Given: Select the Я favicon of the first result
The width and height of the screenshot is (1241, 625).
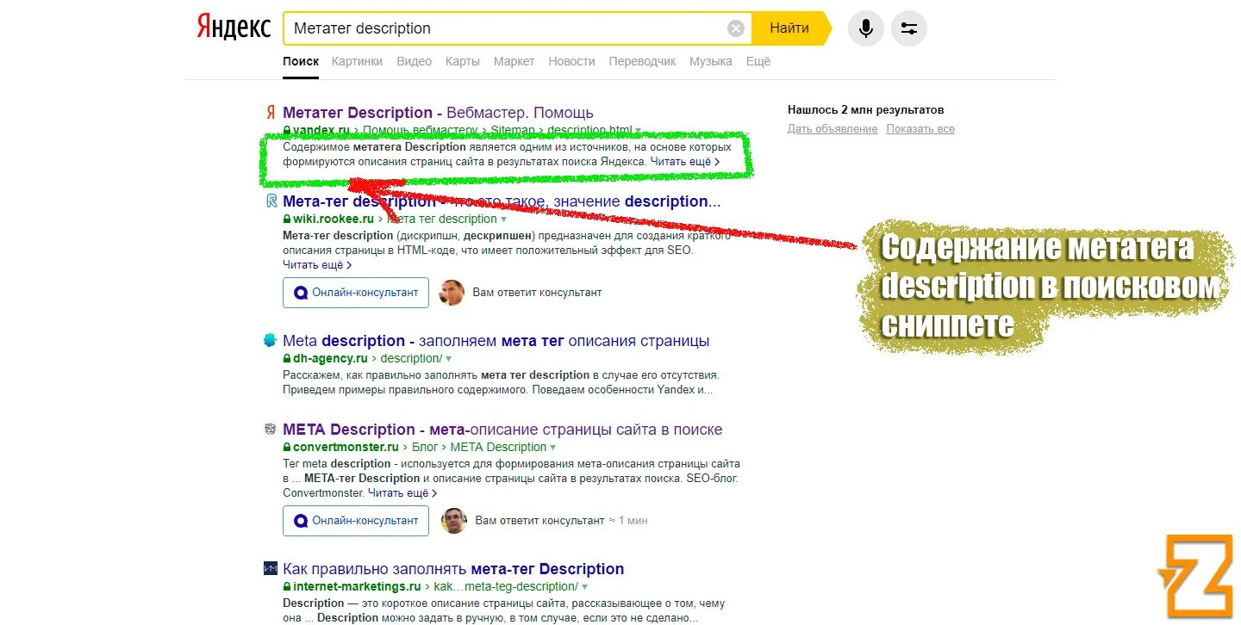Looking at the screenshot, I should (270, 112).
